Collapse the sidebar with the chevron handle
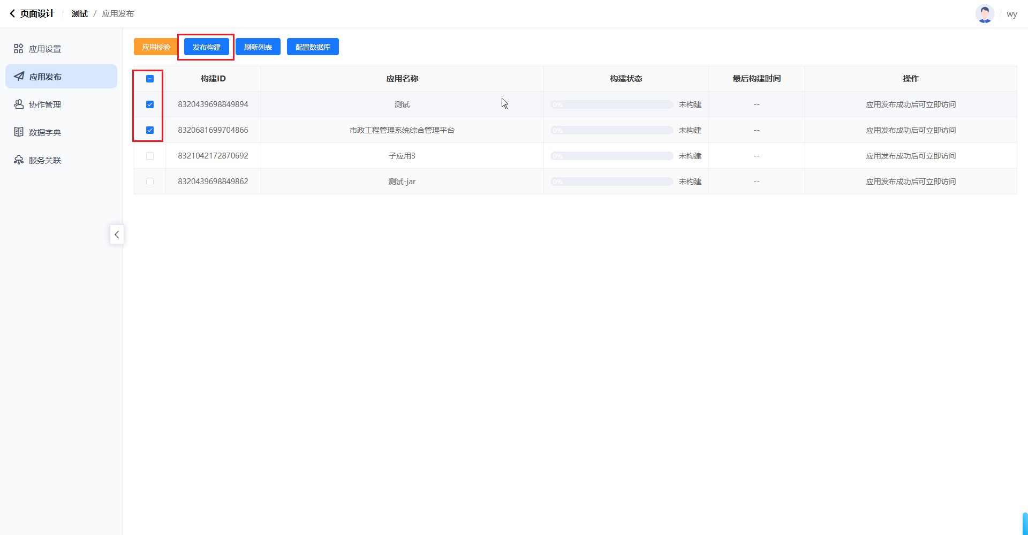 (117, 235)
